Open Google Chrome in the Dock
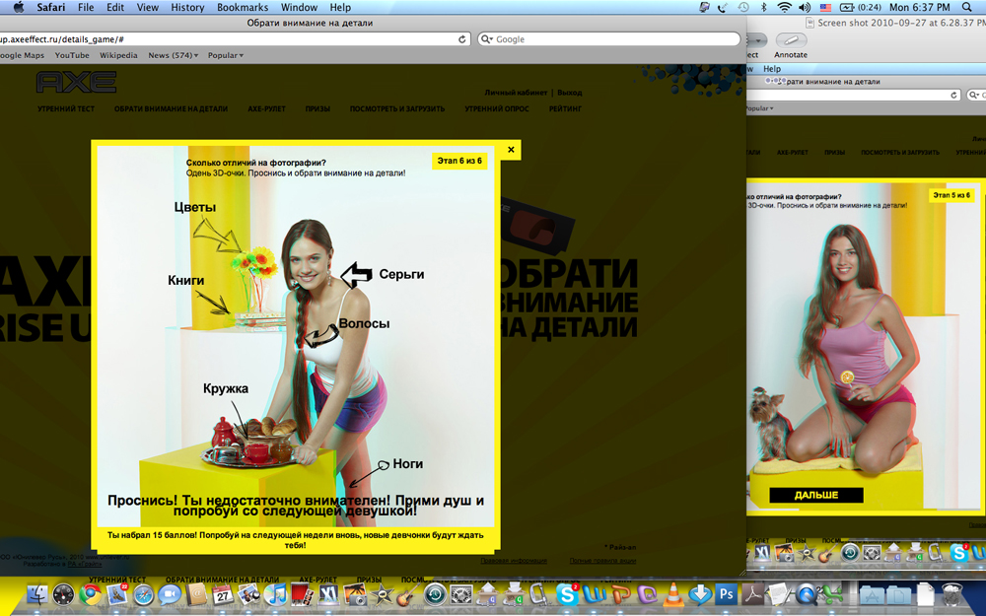Screen dimensions: 986x616 coord(90,594)
